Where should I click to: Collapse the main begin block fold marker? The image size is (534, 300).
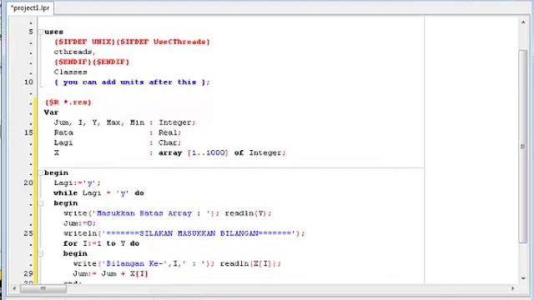[41, 172]
